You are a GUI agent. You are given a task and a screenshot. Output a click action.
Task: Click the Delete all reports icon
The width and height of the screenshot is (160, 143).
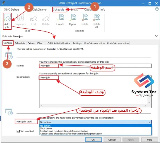pos(96,17)
